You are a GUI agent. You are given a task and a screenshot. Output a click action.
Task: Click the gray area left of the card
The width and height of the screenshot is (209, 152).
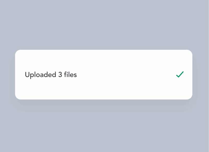(x=8, y=75)
